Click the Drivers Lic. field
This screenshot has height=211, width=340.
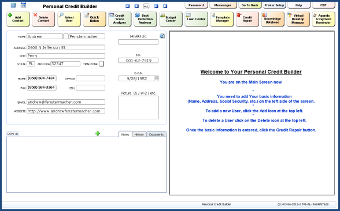pos(138,42)
